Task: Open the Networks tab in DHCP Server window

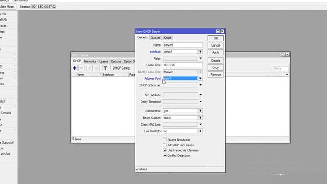Action: click(x=90, y=61)
